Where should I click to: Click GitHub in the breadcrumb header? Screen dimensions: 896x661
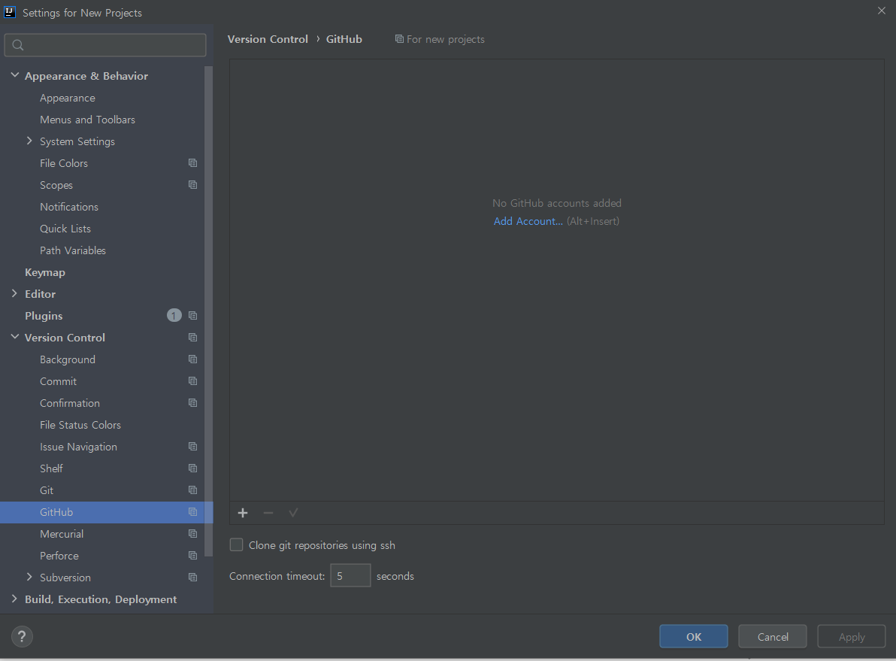(x=344, y=39)
